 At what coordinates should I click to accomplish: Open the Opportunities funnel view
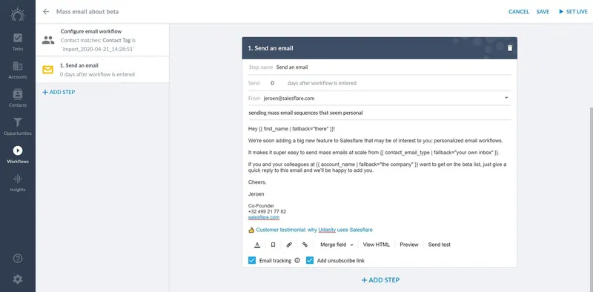pyautogui.click(x=17, y=127)
